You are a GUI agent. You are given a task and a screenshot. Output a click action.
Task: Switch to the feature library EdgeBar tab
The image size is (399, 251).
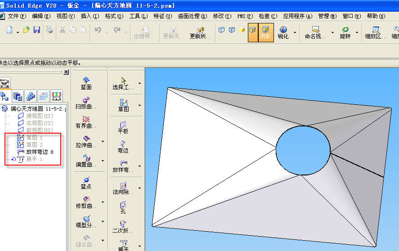[18, 96]
